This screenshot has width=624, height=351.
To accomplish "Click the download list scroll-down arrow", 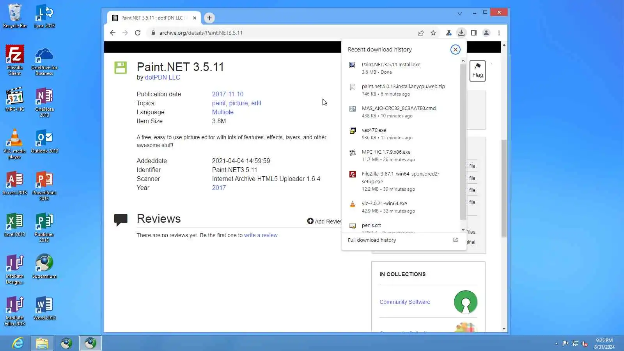I will click(463, 230).
